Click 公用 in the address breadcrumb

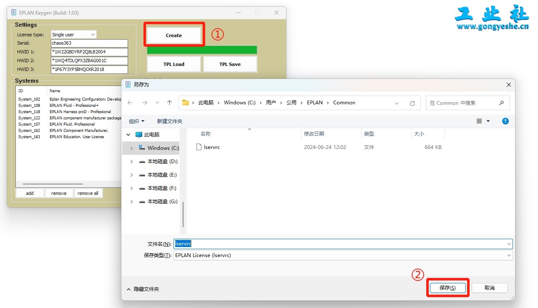point(292,103)
